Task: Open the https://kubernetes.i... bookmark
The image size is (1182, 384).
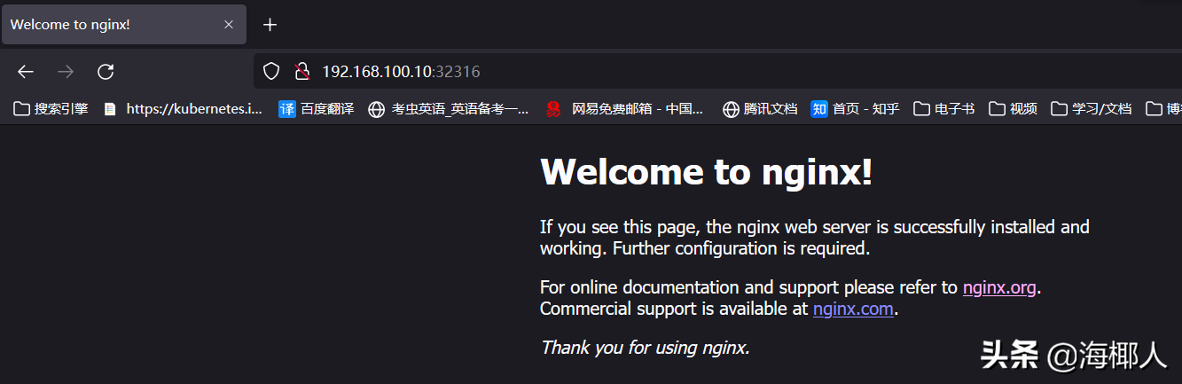Action: (x=184, y=109)
